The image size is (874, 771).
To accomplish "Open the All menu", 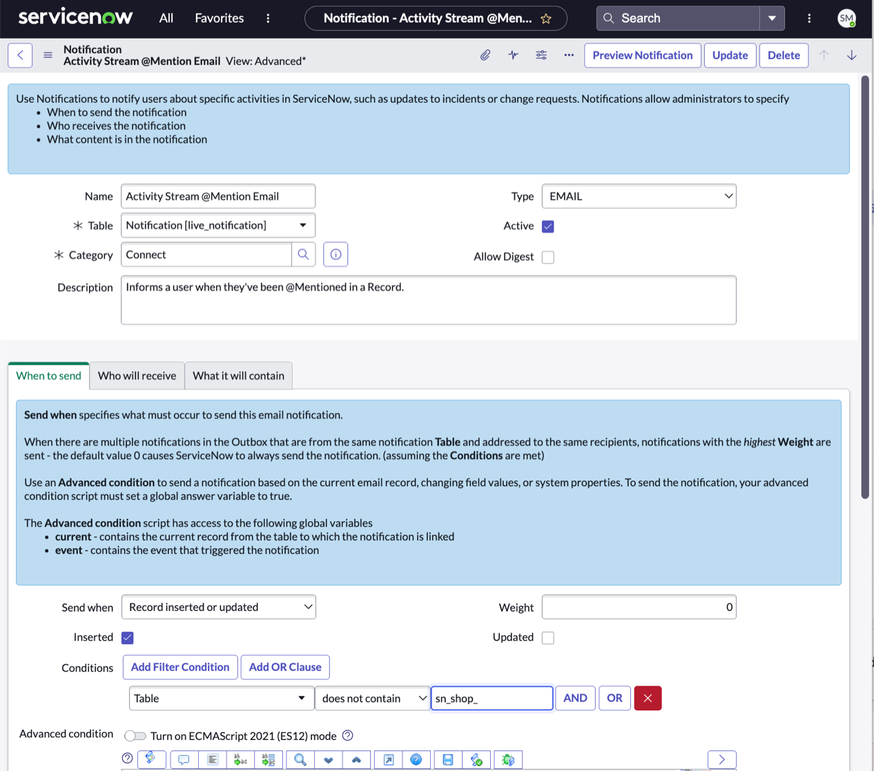I will click(x=166, y=19).
